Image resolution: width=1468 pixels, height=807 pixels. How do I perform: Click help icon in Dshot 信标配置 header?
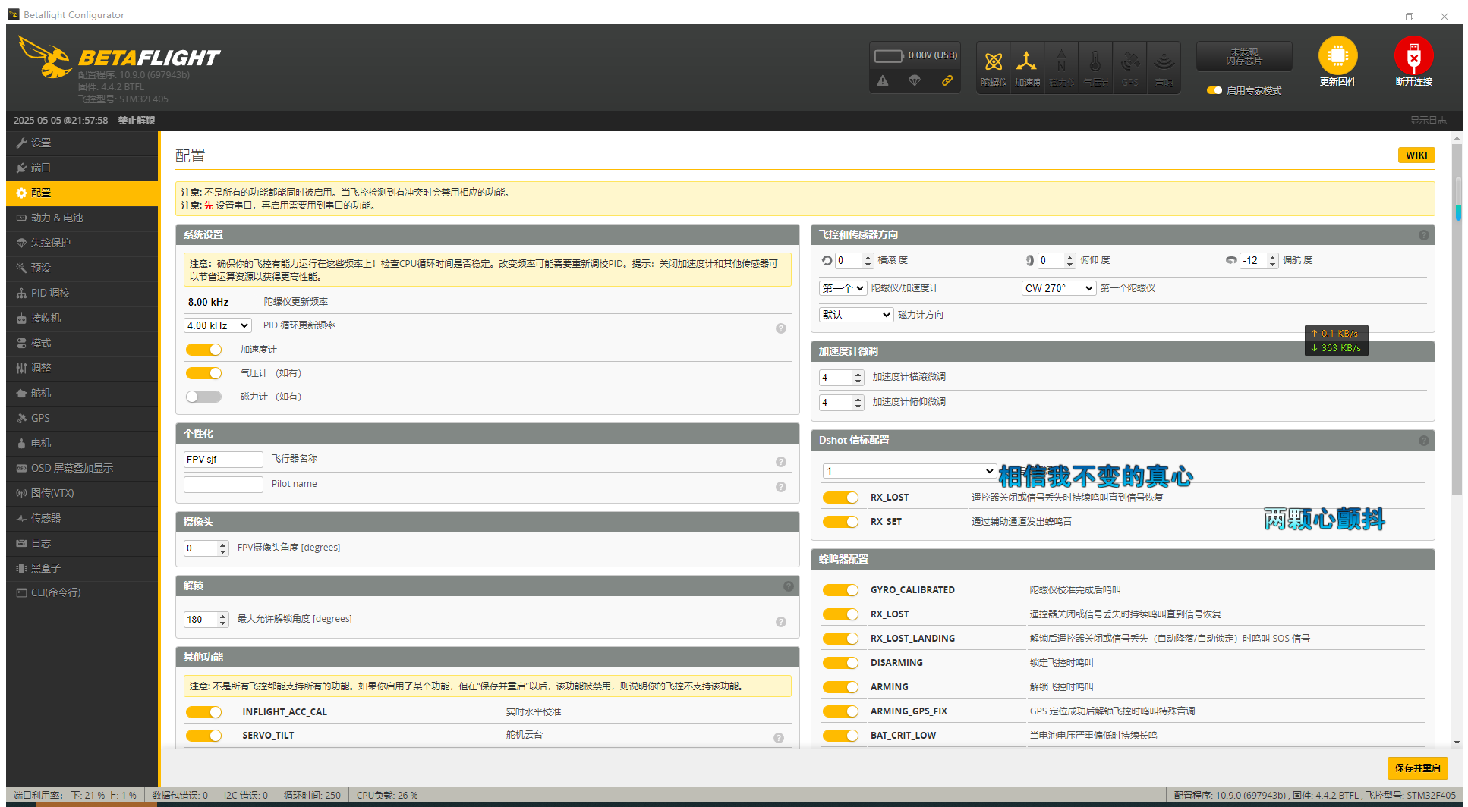tap(1424, 441)
